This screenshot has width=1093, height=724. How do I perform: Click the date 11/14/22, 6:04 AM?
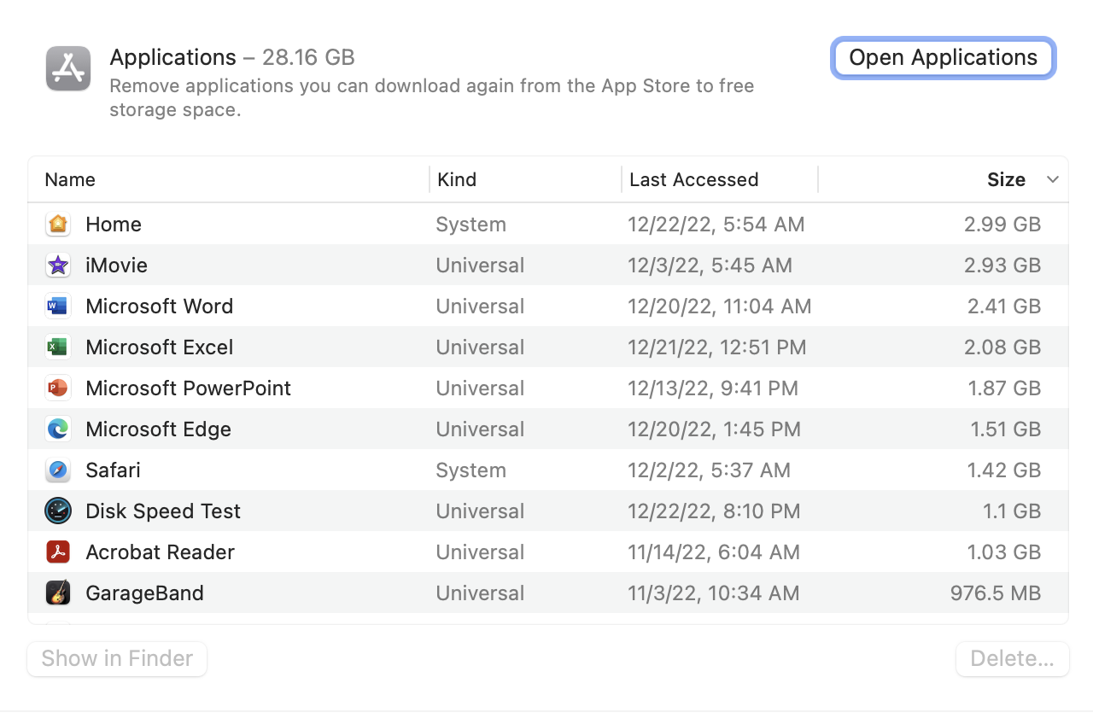[x=714, y=552]
